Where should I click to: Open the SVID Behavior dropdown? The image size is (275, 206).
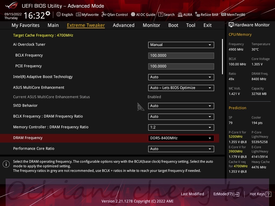coord(181,106)
